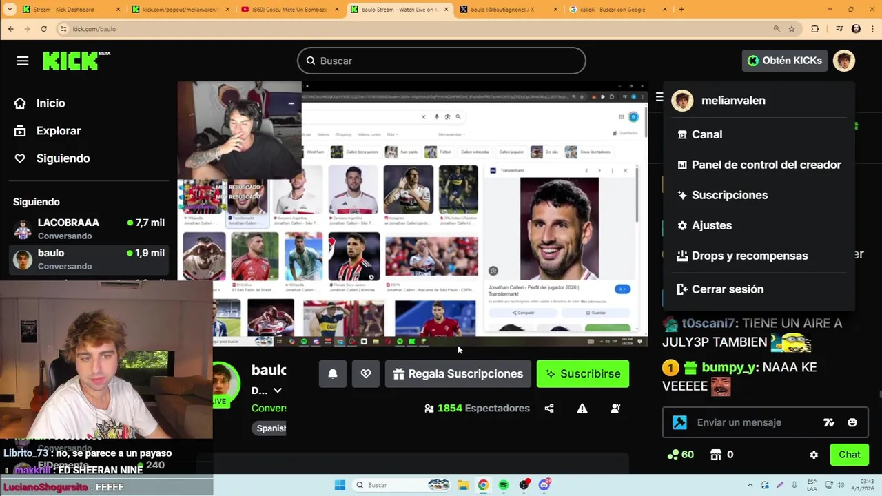Switch to Coscu Mete Un Bombazo YouTube tab
882x496 pixels.
(x=289, y=9)
